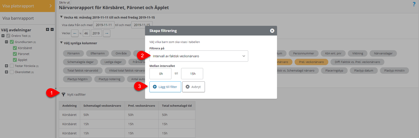419x138 pixels.
Task: Click the Lägg till filter button
Action: (x=165, y=87)
